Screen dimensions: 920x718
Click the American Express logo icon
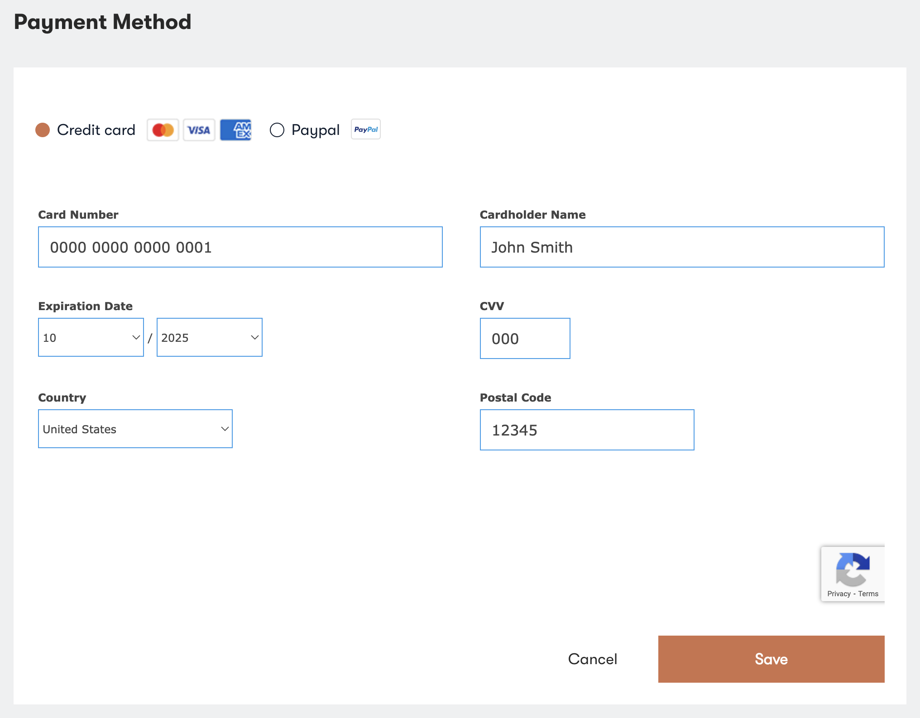[235, 130]
